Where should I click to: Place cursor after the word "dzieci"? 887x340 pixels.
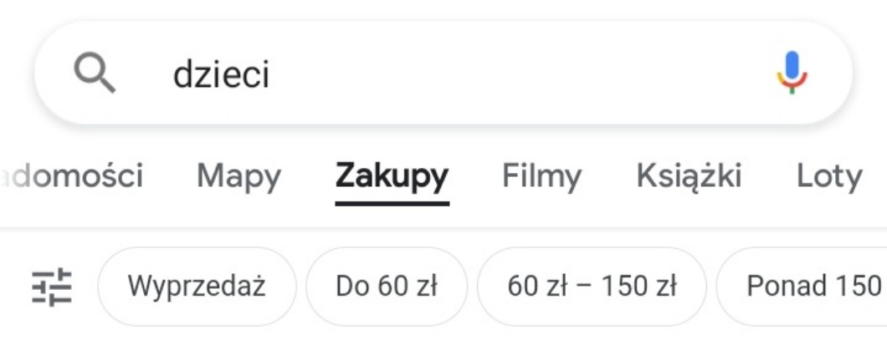pos(272,75)
